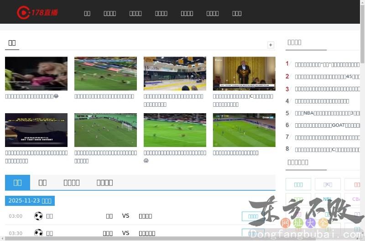365x241 pixels.
Task: Click the NBA tag in sidebar tags
Action: click(x=328, y=199)
